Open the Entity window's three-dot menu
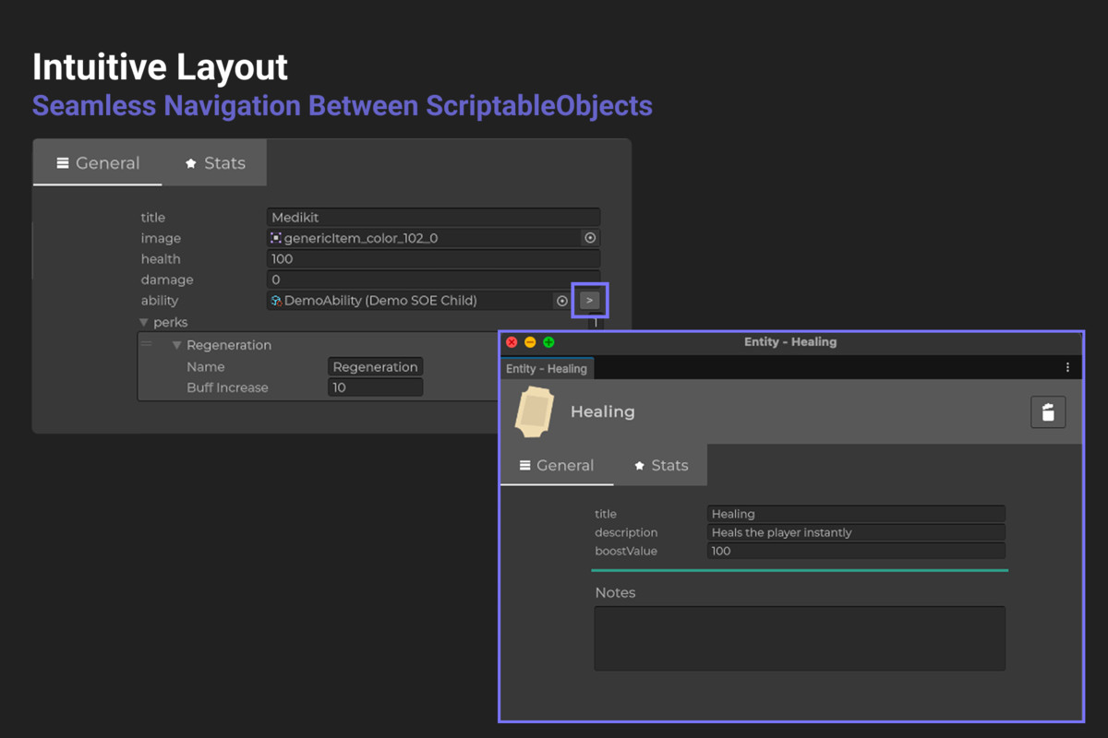Image resolution: width=1108 pixels, height=738 pixels. 1067,367
